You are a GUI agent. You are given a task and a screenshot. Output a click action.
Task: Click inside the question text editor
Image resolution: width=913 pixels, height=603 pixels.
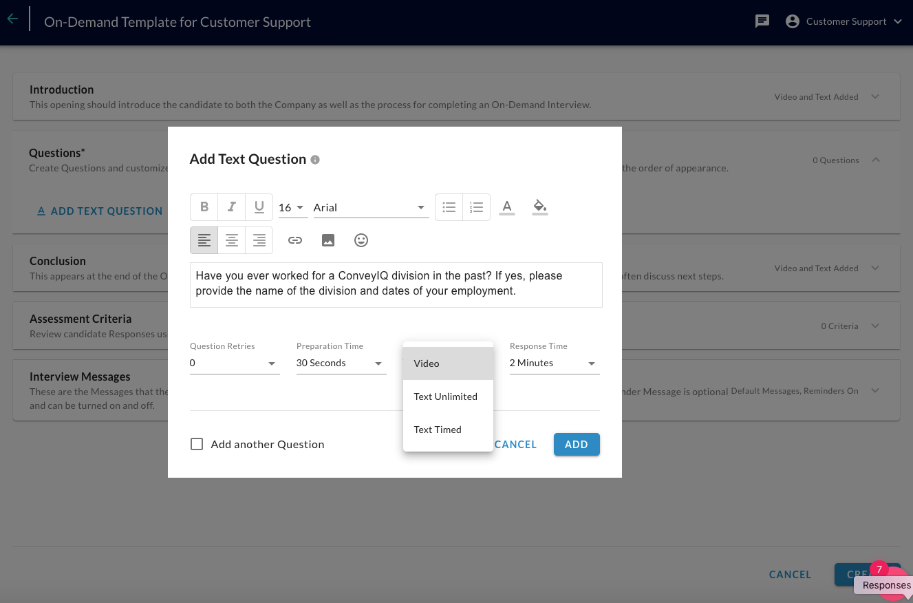396,284
